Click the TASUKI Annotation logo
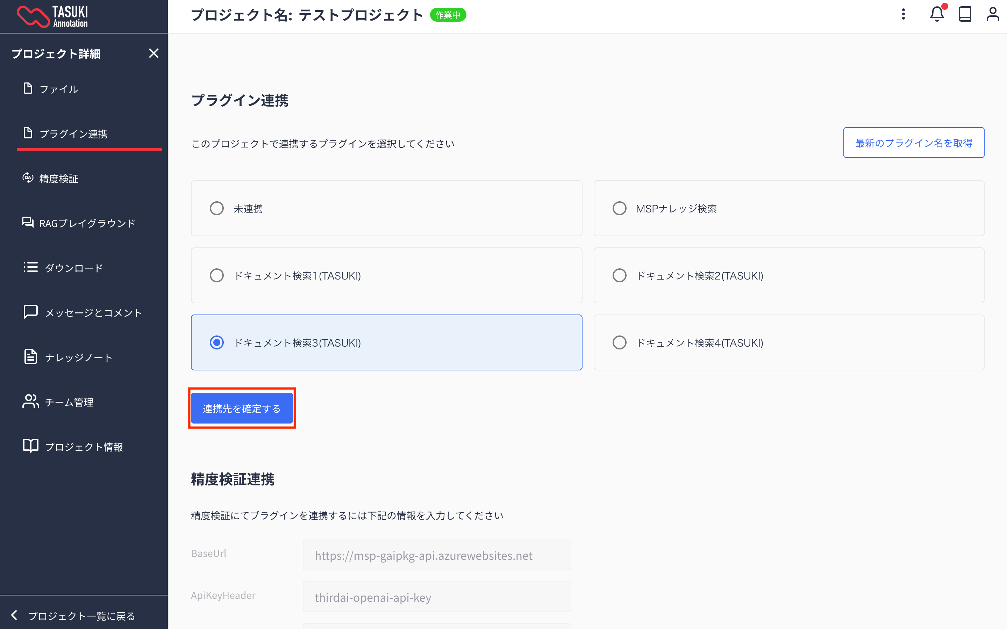The width and height of the screenshot is (1007, 629). (52, 17)
